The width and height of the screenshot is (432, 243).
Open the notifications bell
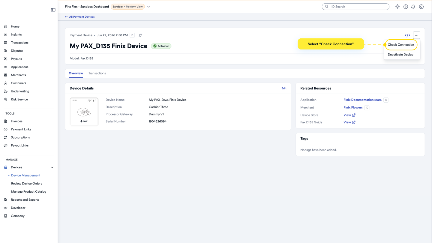tap(413, 7)
